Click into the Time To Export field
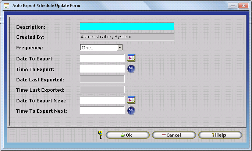The width and height of the screenshot is (252, 151). (102, 69)
